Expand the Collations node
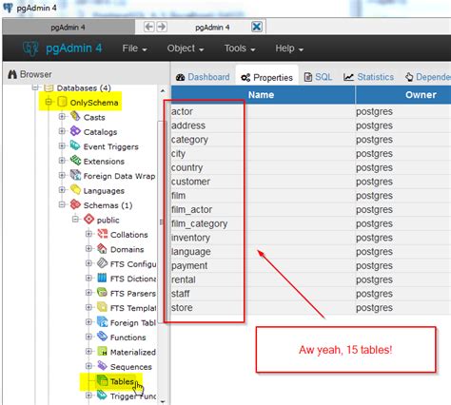The image size is (451, 405). 88,234
